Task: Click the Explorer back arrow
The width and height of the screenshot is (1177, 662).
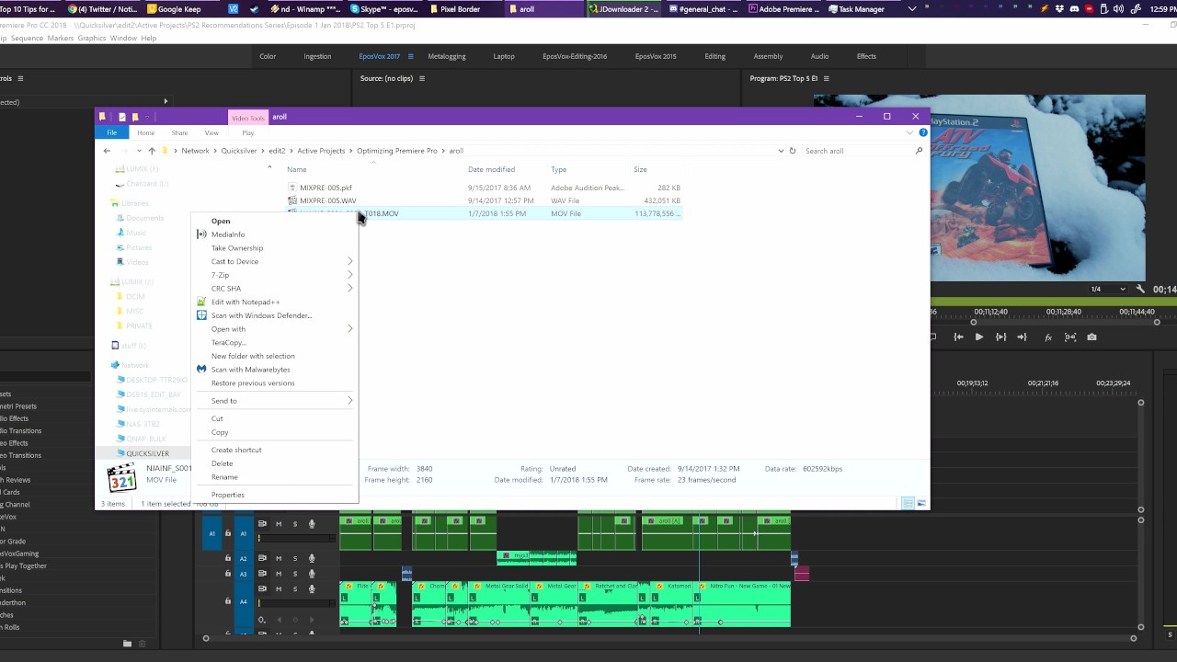Action: (x=107, y=151)
